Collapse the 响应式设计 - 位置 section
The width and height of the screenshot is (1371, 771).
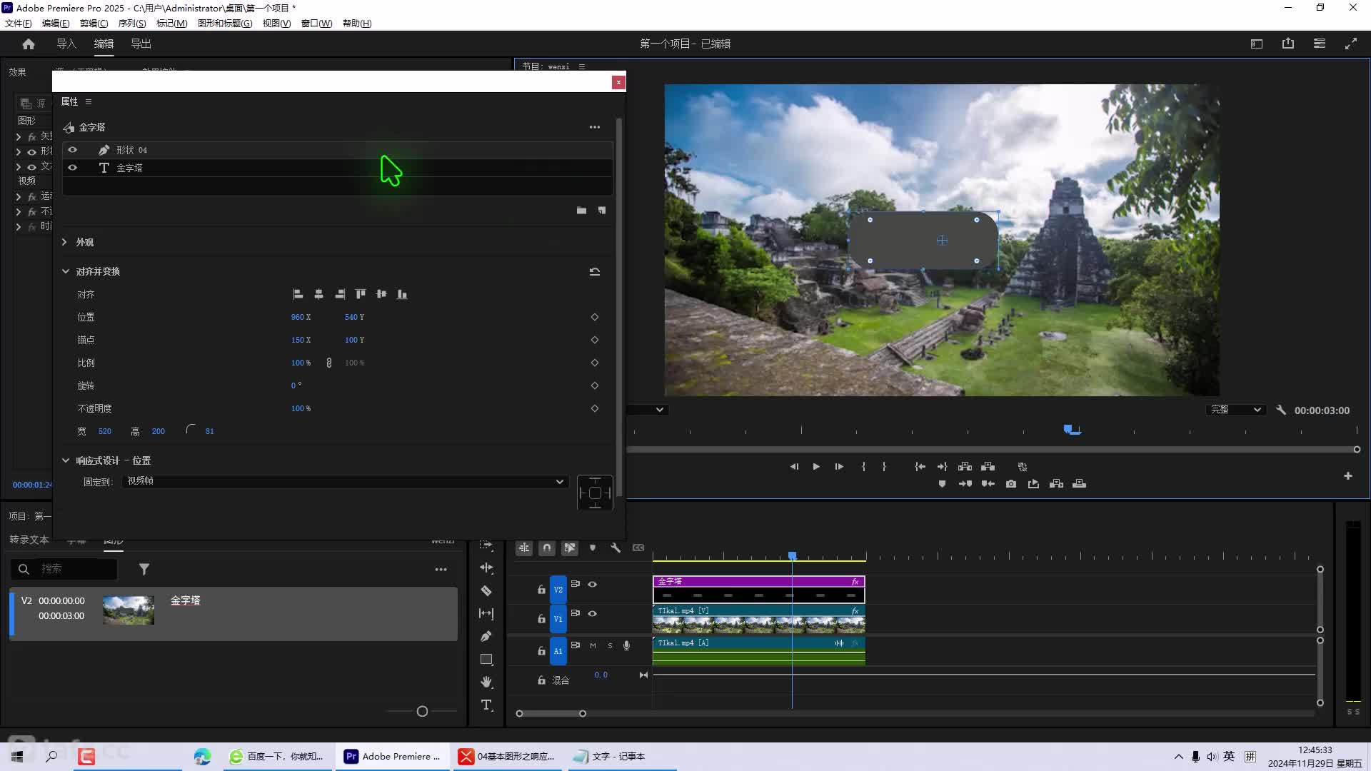pos(65,460)
